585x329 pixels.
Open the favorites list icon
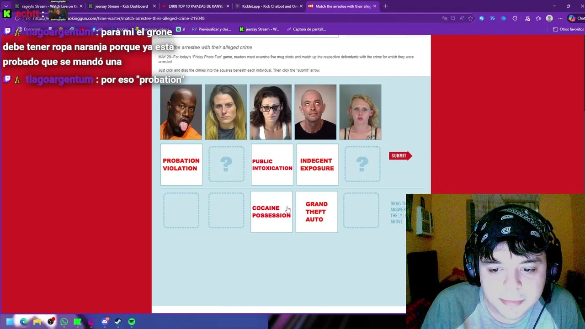click(x=538, y=18)
